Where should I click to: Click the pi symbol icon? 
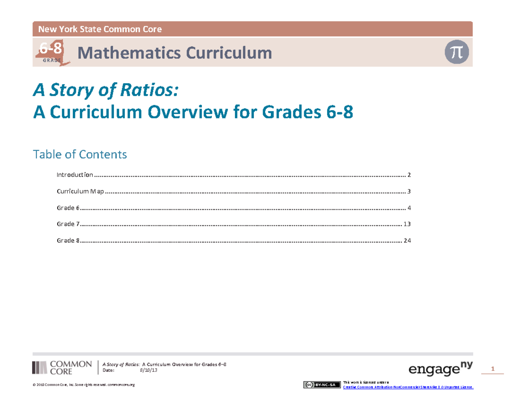pyautogui.click(x=457, y=52)
